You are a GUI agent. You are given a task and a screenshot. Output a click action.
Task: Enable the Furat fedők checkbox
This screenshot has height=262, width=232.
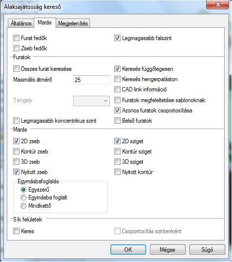pyautogui.click(x=16, y=38)
